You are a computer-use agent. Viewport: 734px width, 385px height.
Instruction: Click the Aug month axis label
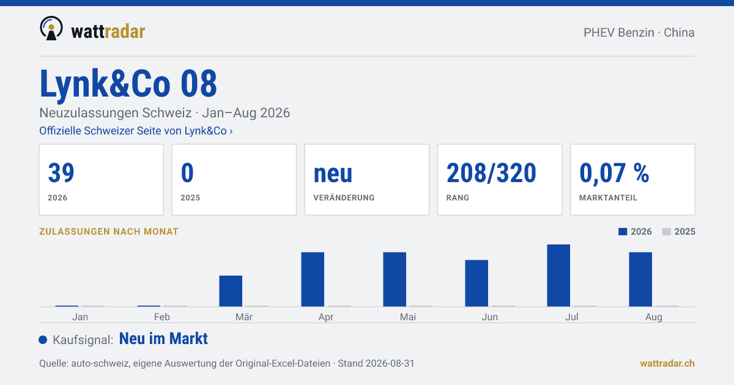[x=654, y=317]
